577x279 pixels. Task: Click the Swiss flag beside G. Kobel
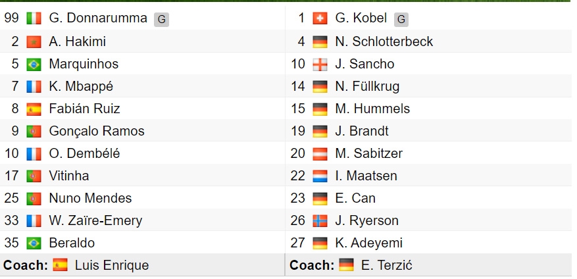tap(320, 18)
